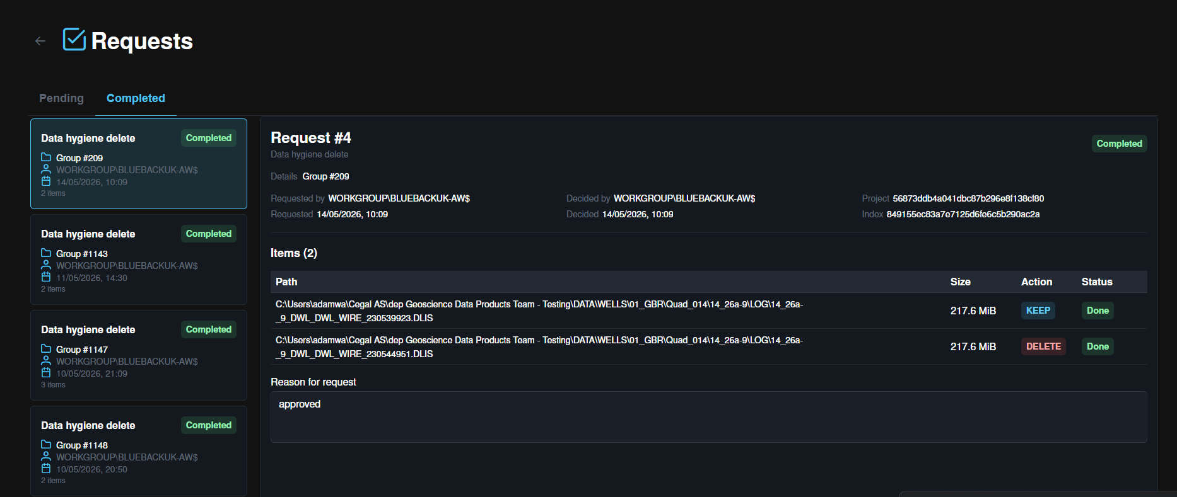Switch to the Pending tab
The image size is (1177, 497).
coord(61,98)
